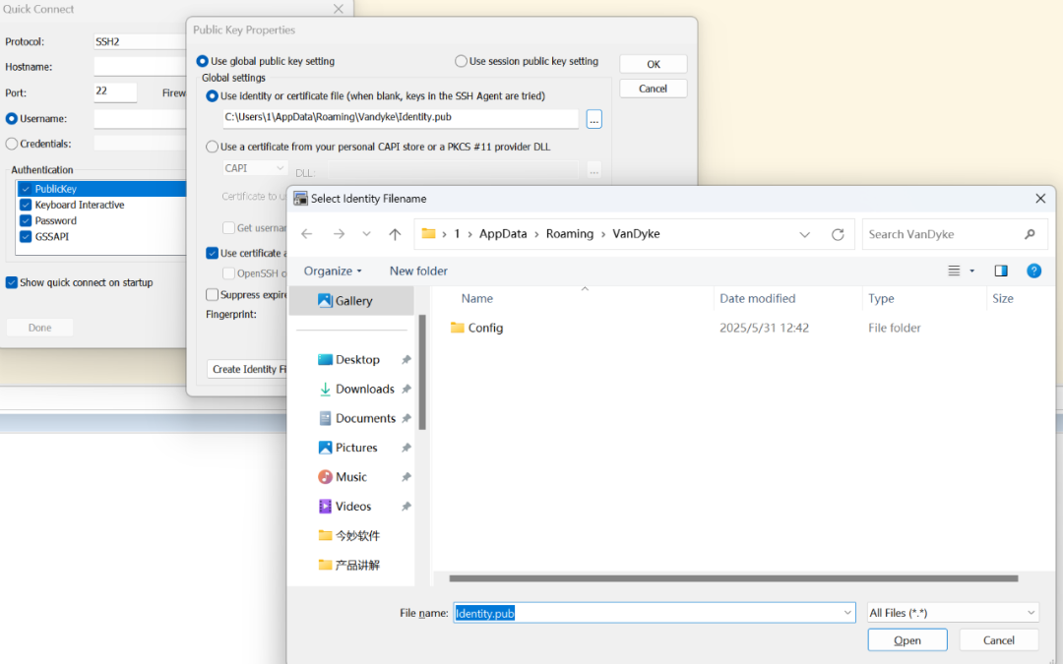
Task: Toggle Password authentication checkbox
Action: (x=26, y=221)
